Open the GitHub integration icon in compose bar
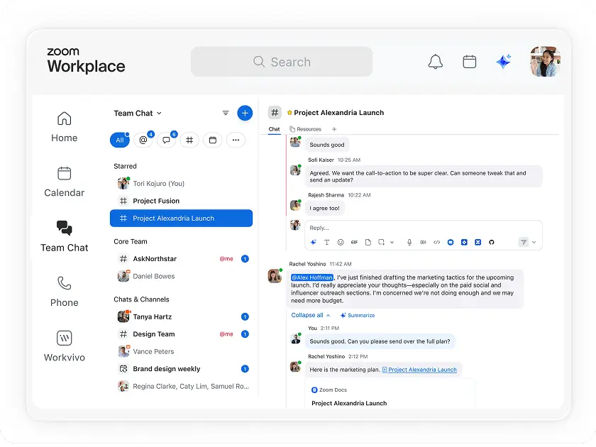The height and width of the screenshot is (447, 596). 491,242
